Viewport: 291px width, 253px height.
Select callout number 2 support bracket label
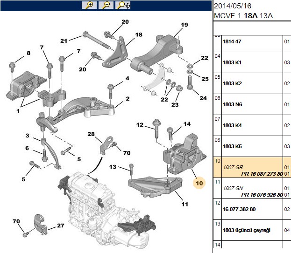[128, 99]
